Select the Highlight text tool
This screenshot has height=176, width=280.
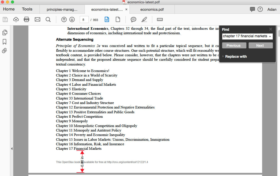pyautogui.click(x=144, y=19)
